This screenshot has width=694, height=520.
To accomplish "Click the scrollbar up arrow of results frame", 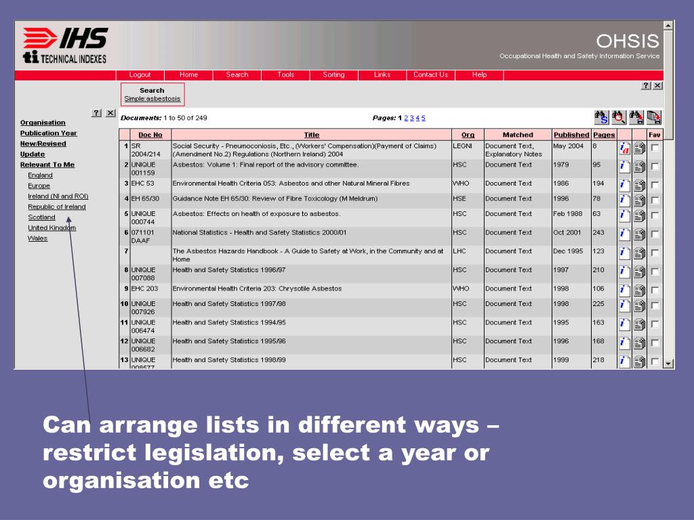I will [x=668, y=26].
